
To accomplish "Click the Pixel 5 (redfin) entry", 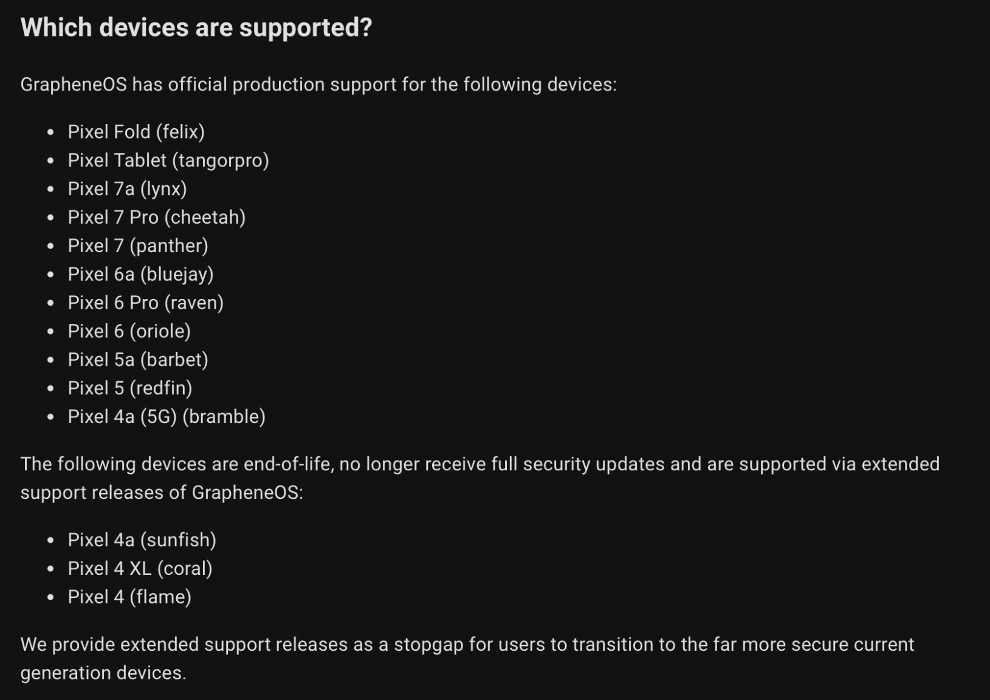I will 130,389.
